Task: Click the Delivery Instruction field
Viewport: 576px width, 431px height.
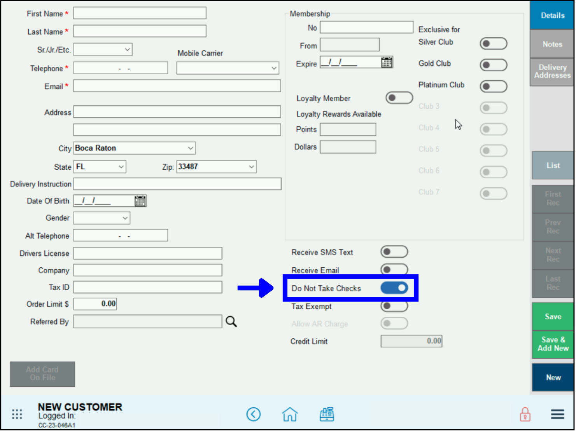Action: pos(177,184)
